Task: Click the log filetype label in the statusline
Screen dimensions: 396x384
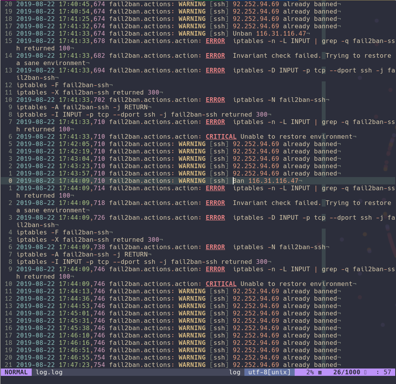Action: (x=235, y=372)
